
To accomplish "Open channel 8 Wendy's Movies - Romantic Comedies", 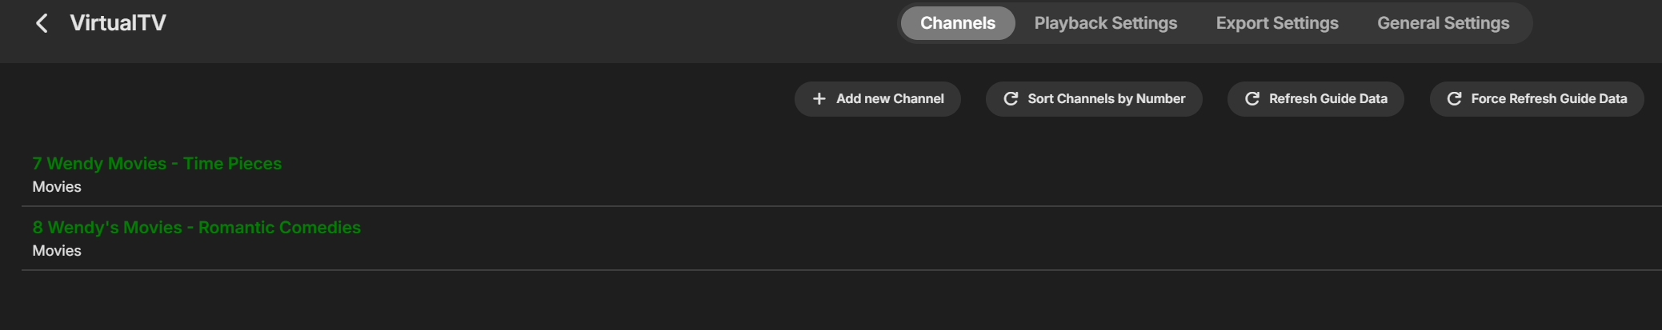I will (x=196, y=228).
